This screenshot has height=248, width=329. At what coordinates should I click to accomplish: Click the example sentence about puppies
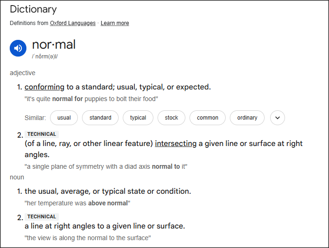[x=91, y=99]
